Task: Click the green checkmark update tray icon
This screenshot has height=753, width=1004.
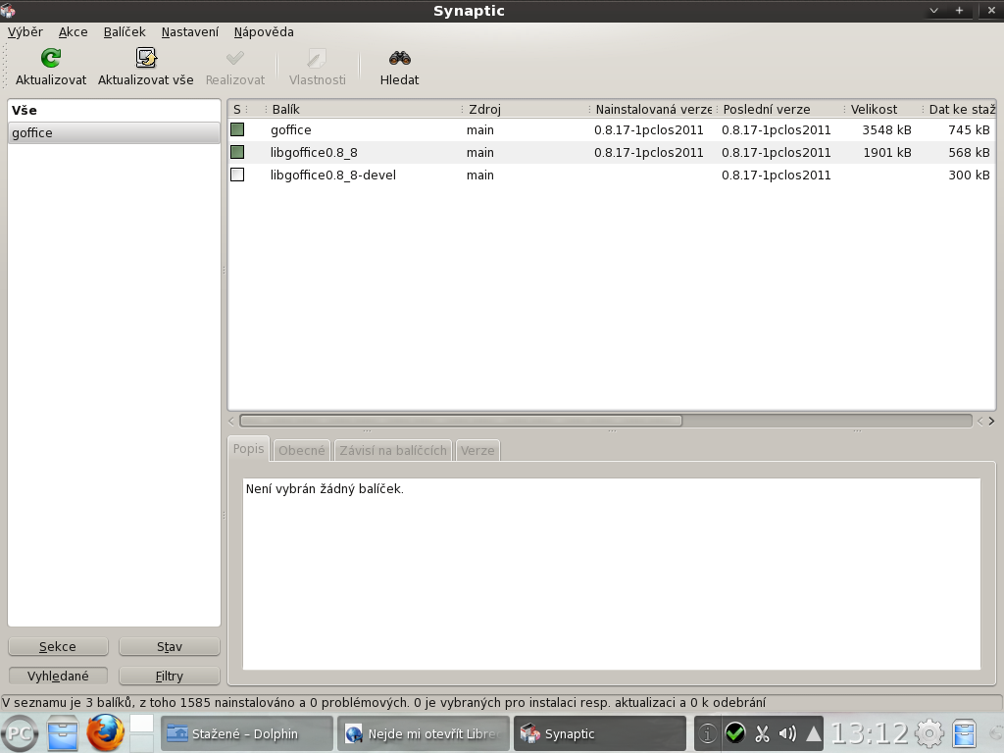Action: (x=735, y=733)
